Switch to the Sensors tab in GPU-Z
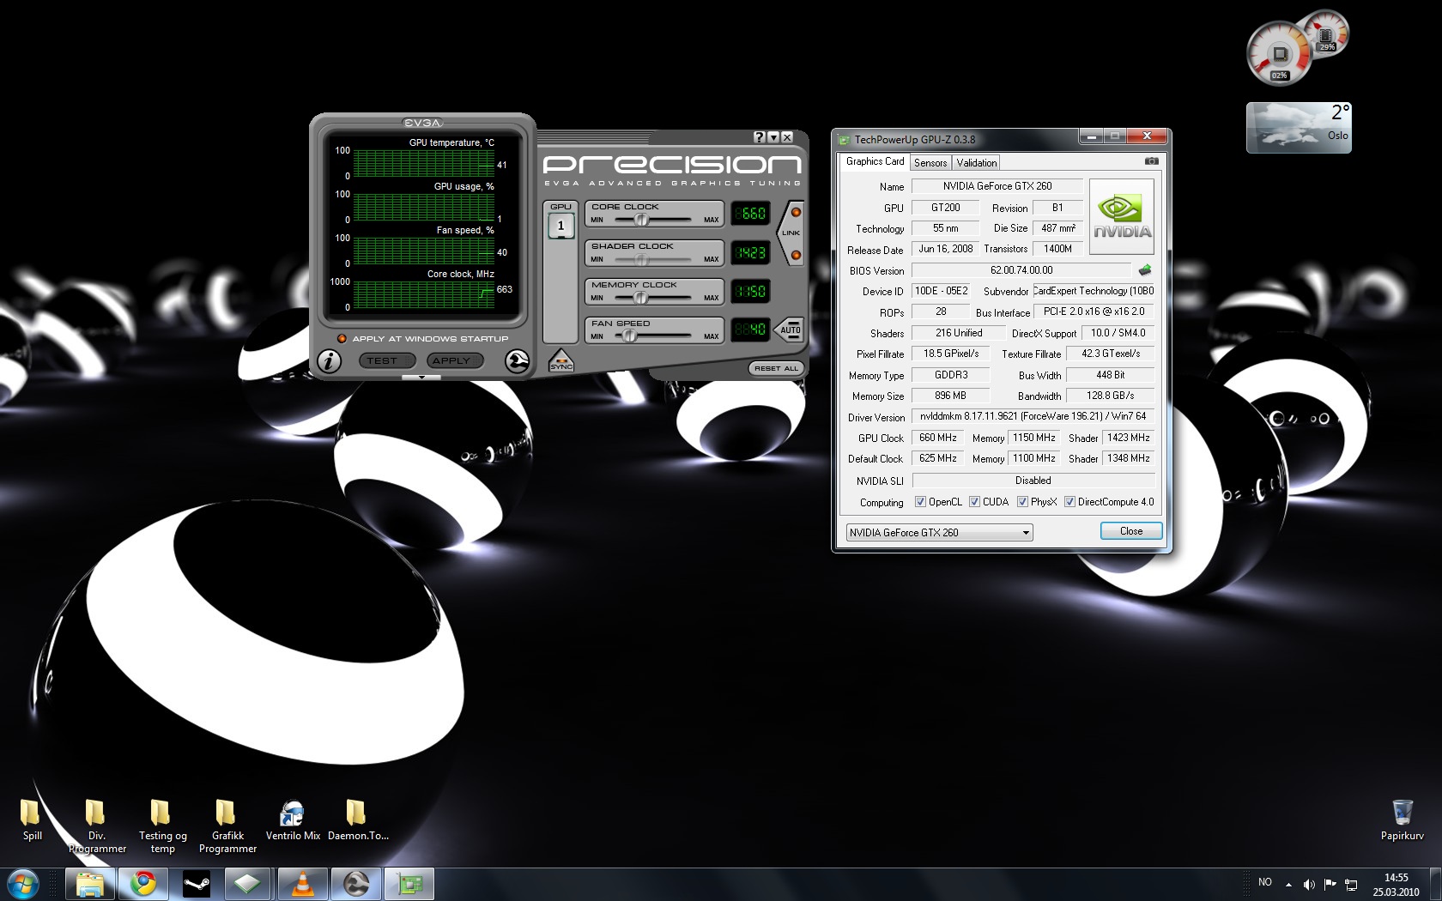Image resolution: width=1442 pixels, height=901 pixels. (x=930, y=163)
